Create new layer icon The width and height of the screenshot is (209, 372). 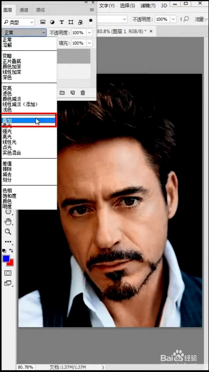pyautogui.click(x=73, y=93)
